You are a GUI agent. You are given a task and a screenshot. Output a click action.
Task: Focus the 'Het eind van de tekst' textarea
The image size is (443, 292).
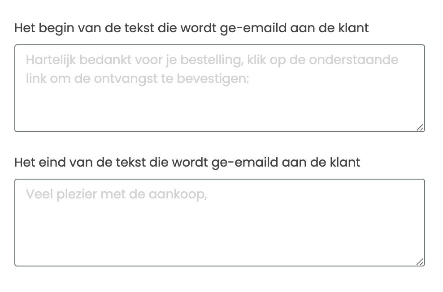click(220, 233)
